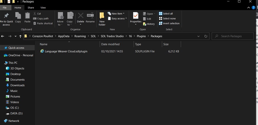This screenshot has width=258, height=125.
Task: Click Invert selection
Action: coord(169,23)
